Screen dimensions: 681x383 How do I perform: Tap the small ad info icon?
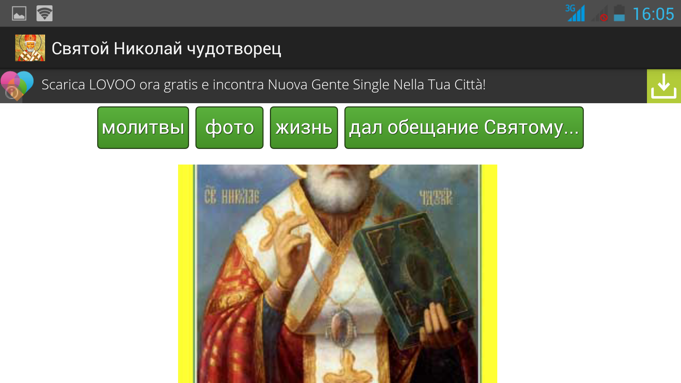pos(12,93)
